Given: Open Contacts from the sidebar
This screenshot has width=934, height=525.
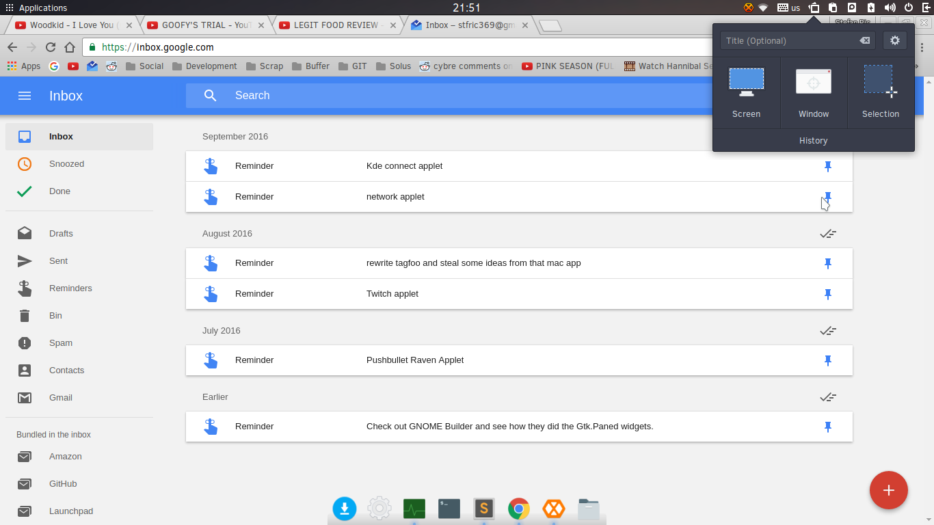Looking at the screenshot, I should point(79,371).
